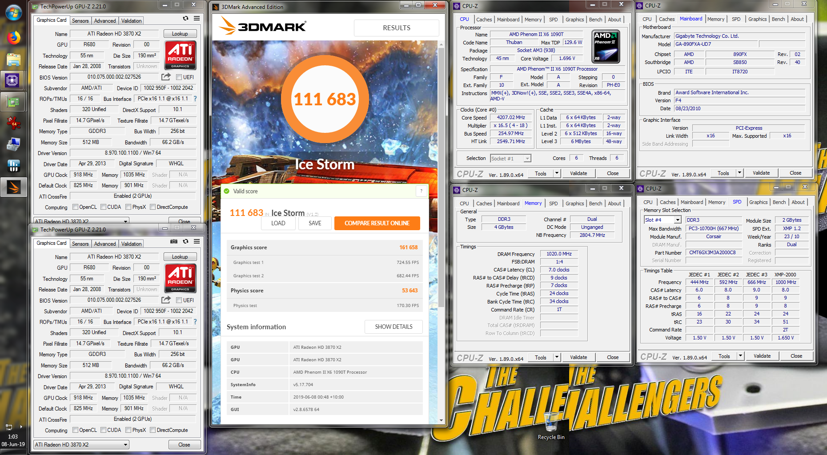Open Socket #1 selection dropdown in CPU-Z
827x455 pixels.
(510, 158)
